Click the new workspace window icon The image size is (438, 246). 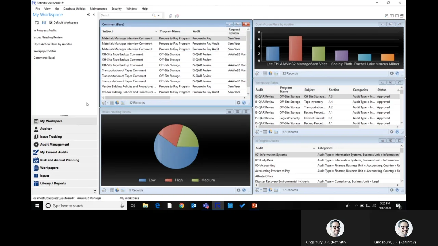37,23
